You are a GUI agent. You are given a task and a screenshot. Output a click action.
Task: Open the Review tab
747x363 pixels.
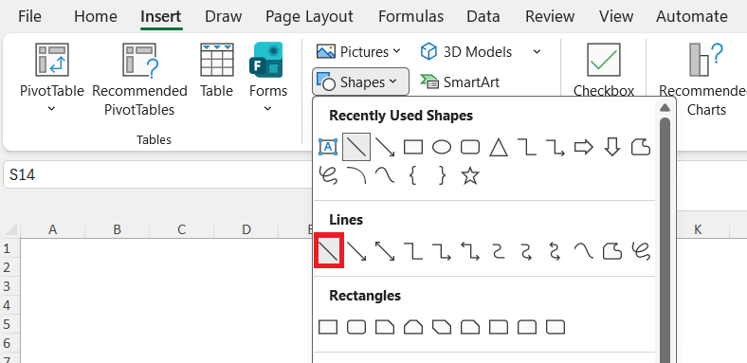(x=550, y=17)
